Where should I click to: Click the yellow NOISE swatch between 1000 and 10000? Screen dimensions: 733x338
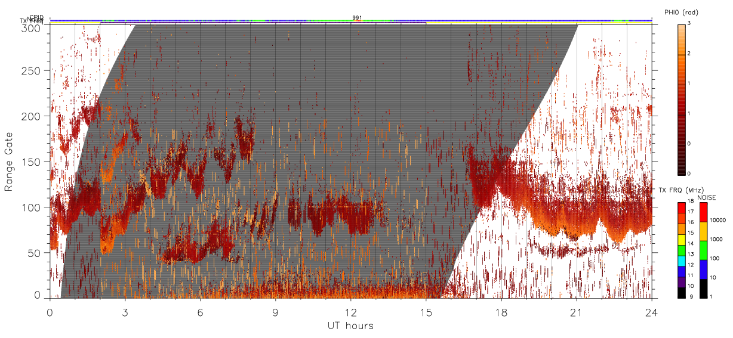tap(704, 231)
